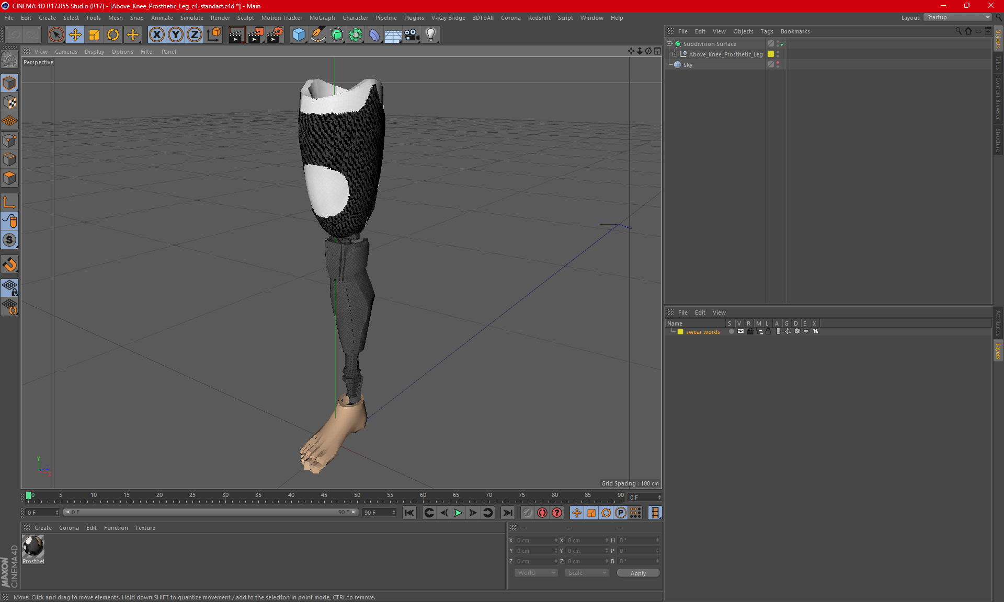Enable Axis mode icon
This screenshot has height=602, width=1004.
(x=9, y=202)
